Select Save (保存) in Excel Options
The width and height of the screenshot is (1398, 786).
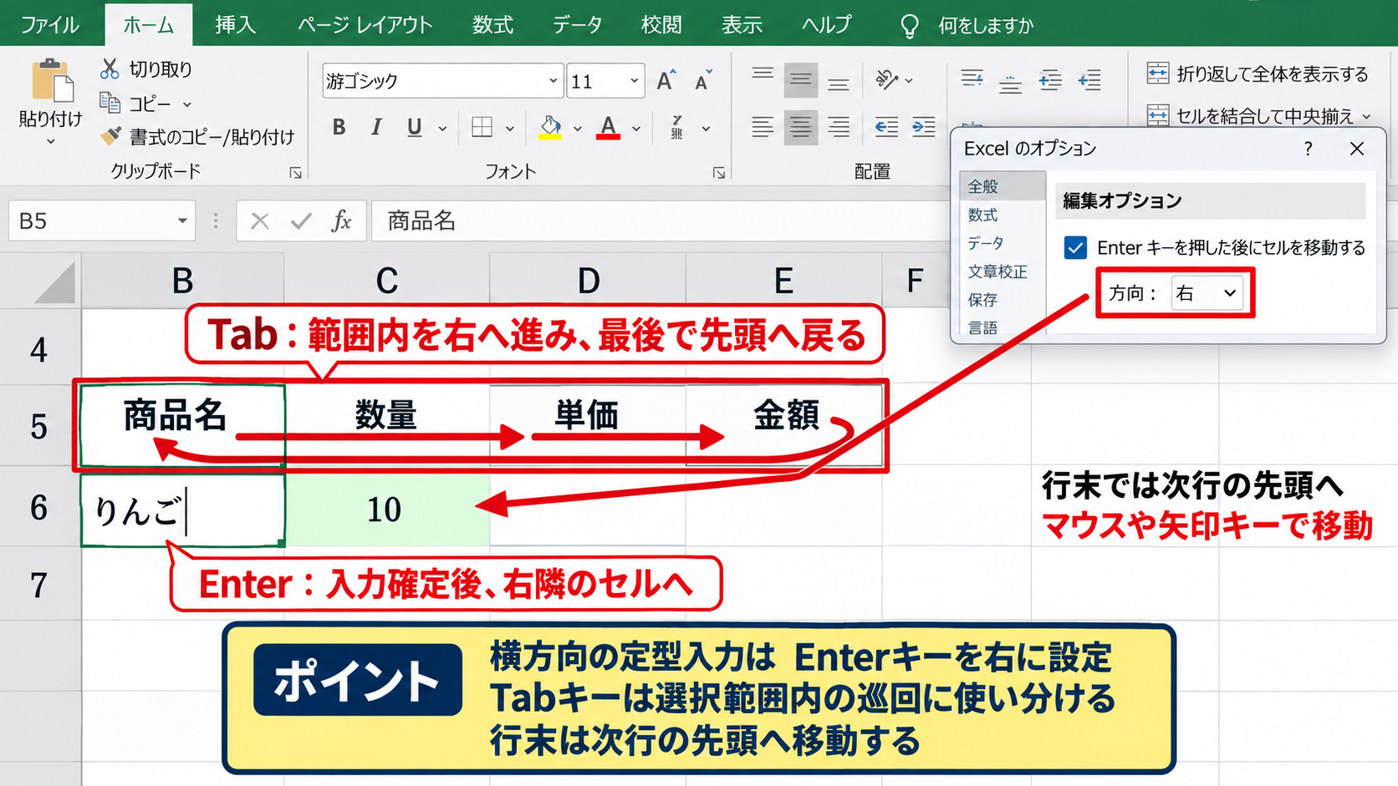point(983,300)
